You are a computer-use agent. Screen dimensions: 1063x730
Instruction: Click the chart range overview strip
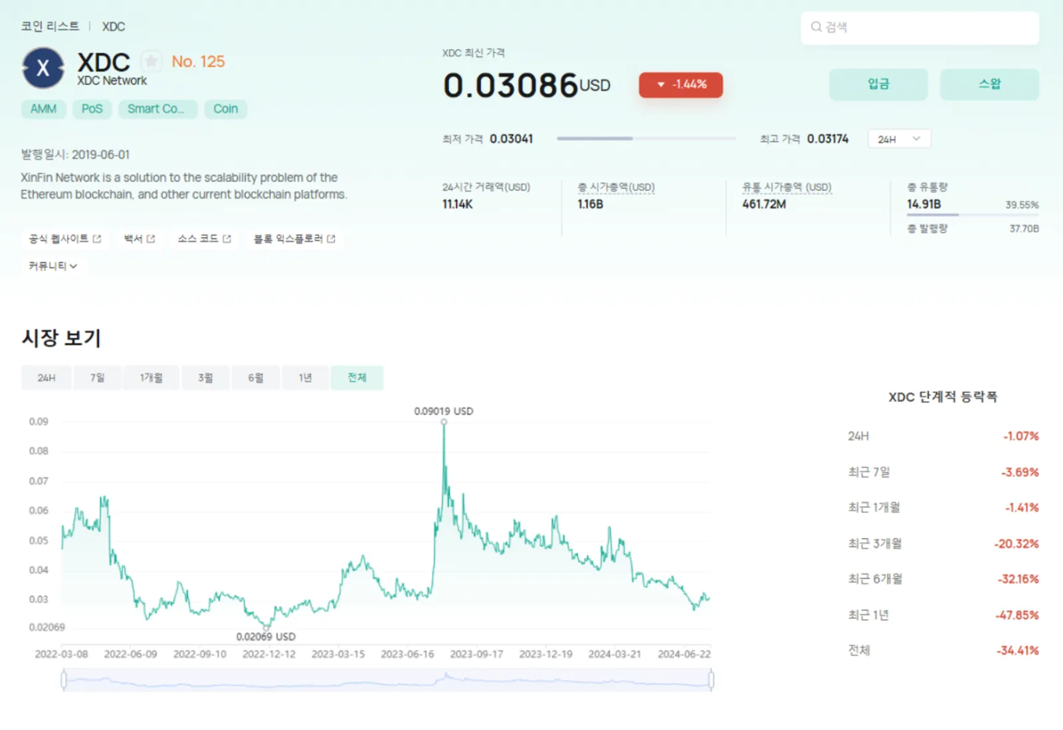point(387,680)
